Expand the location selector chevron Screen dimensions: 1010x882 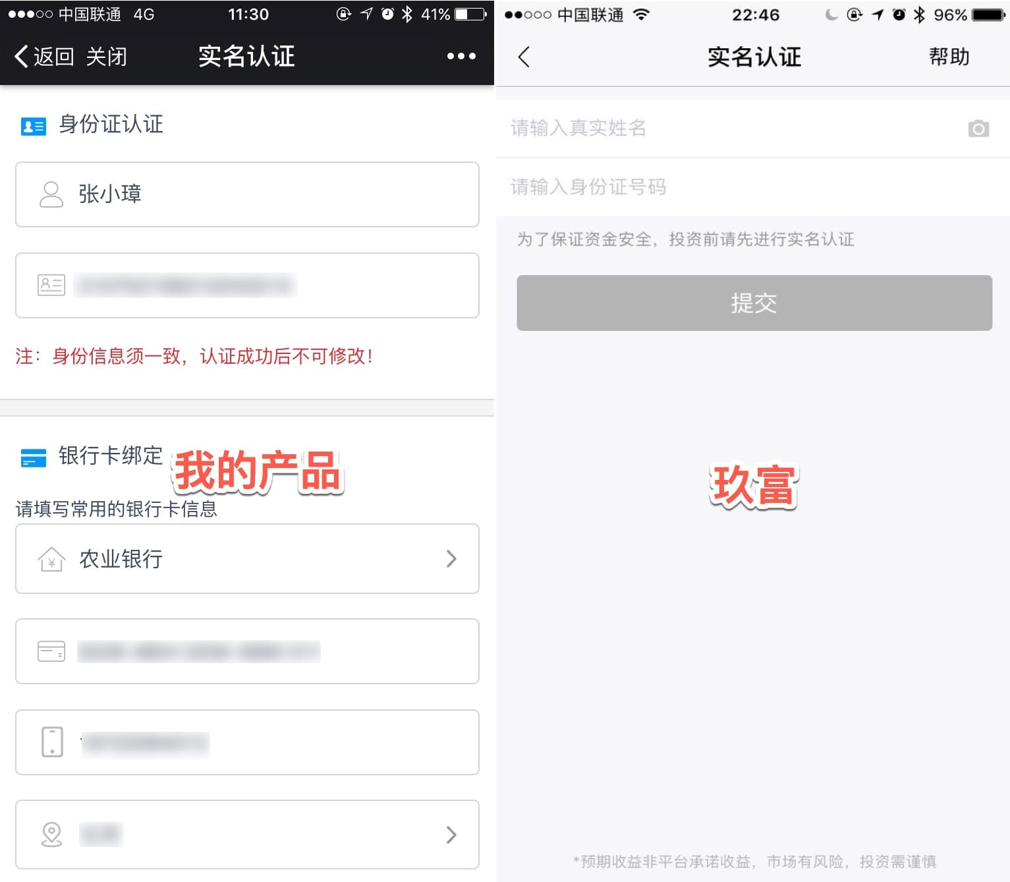(451, 835)
